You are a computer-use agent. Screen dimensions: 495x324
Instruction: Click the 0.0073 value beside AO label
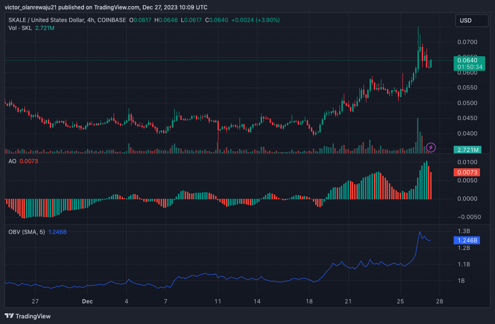pyautogui.click(x=29, y=161)
